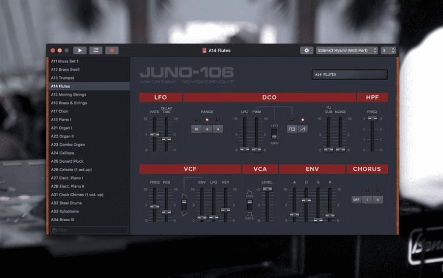Select A21 Organ I patch
443x278 pixels.
point(89,128)
